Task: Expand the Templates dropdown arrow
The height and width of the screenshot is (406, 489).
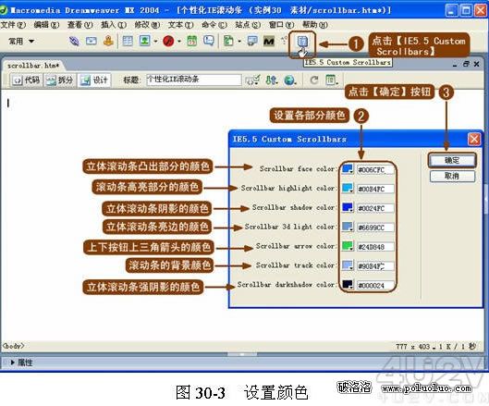Action: [239, 41]
